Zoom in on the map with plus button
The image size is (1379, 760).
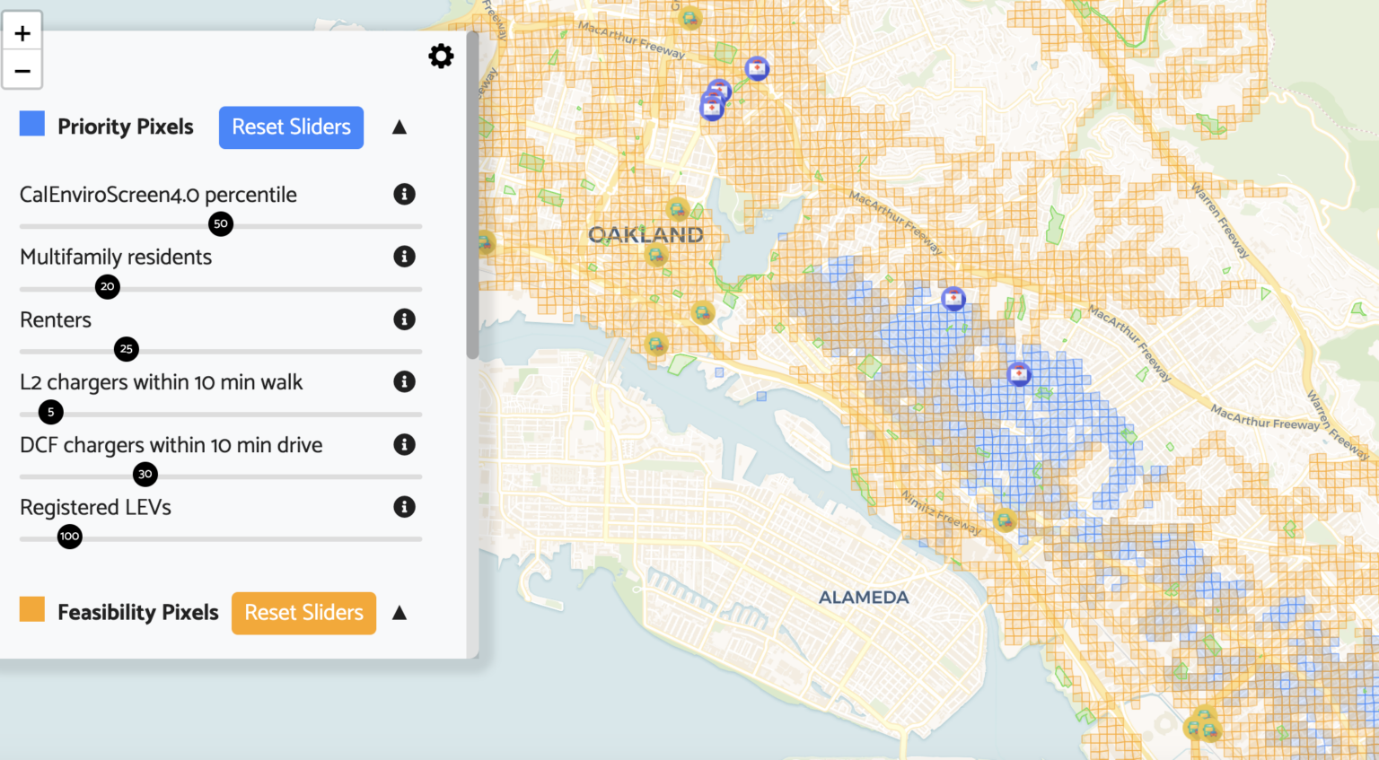point(22,33)
